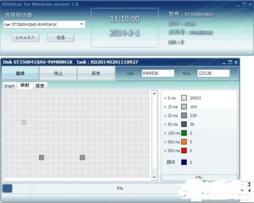254x203 pixels.
Task: Click the 报告 report button
Action: click(95, 73)
